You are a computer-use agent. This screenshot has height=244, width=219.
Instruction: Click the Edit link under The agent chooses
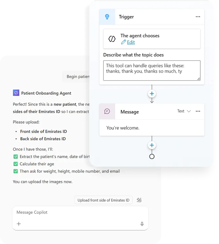[x=131, y=42]
